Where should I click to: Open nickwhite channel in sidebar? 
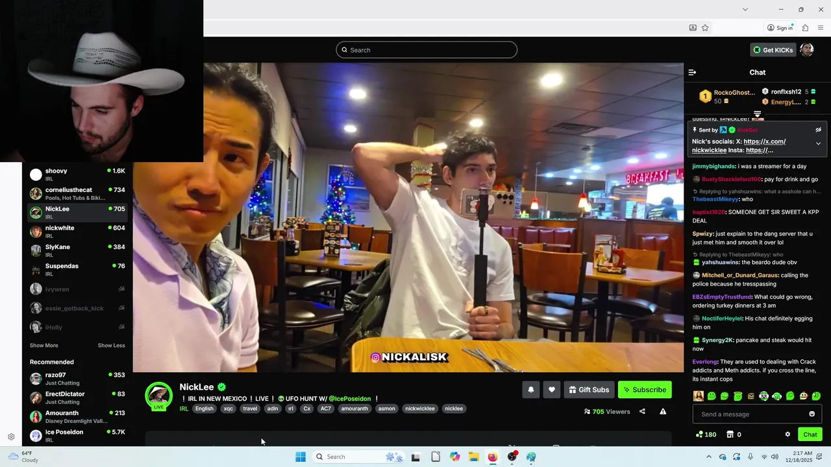click(x=77, y=232)
